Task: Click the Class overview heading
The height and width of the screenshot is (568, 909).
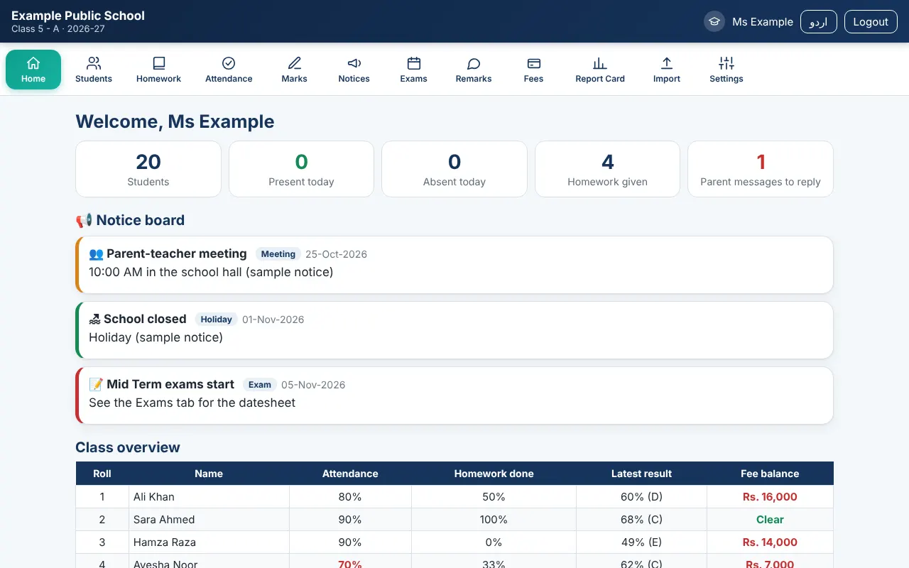Action: (128, 447)
